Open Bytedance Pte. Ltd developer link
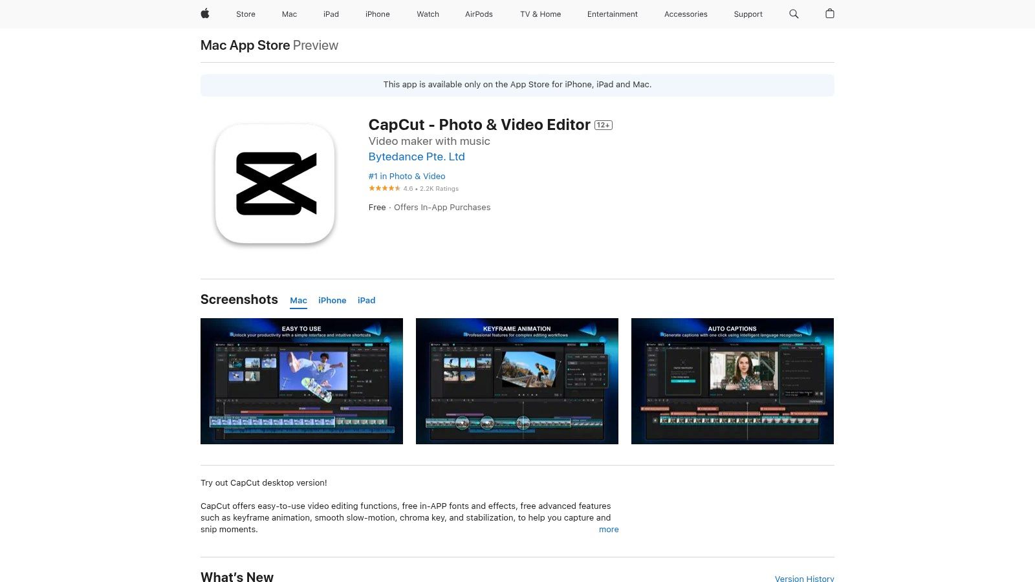Viewport: 1035px width, 582px height. pos(417,156)
